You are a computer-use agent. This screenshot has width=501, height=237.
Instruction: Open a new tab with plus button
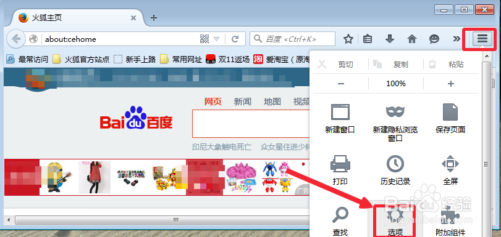click(x=154, y=18)
